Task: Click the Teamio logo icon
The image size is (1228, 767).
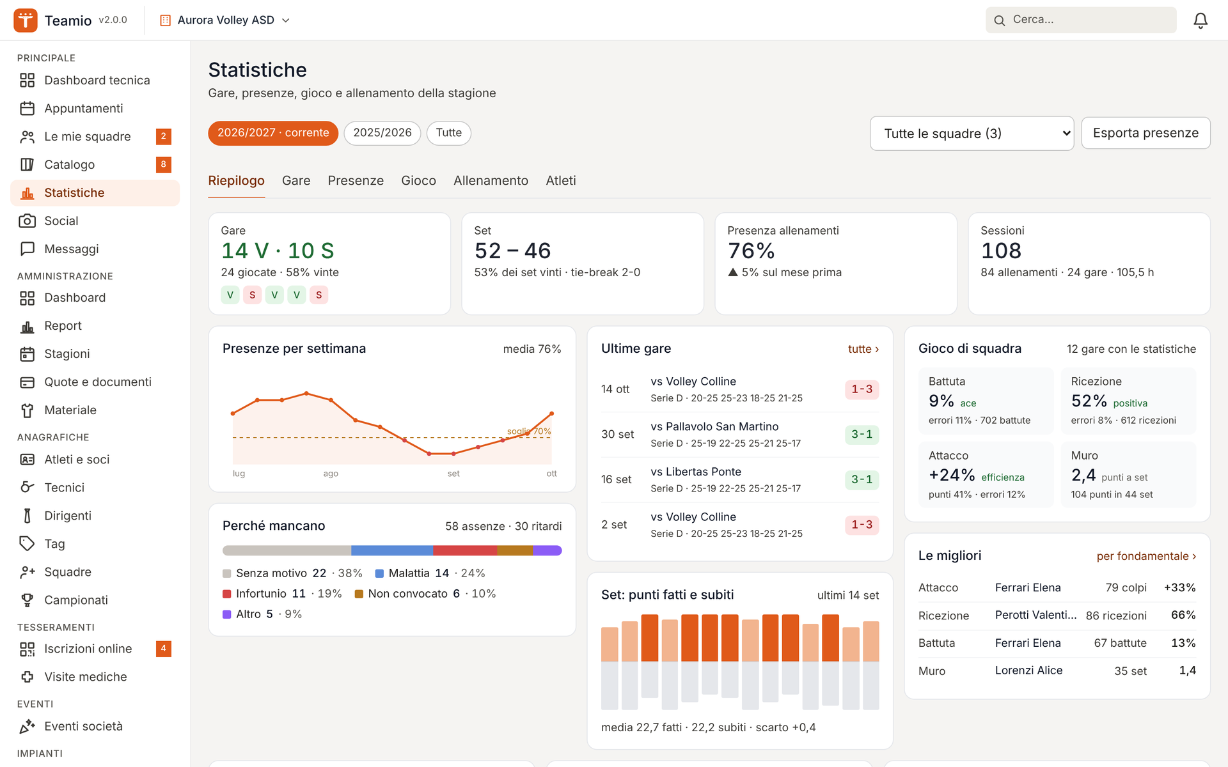Action: [26, 20]
